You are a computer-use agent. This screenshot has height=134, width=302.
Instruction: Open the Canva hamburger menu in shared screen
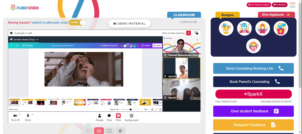pos(11,45)
